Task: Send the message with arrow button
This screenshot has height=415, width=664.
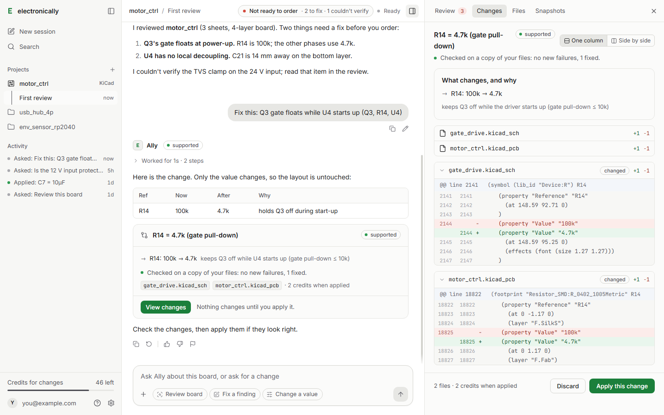Action: [x=401, y=394]
